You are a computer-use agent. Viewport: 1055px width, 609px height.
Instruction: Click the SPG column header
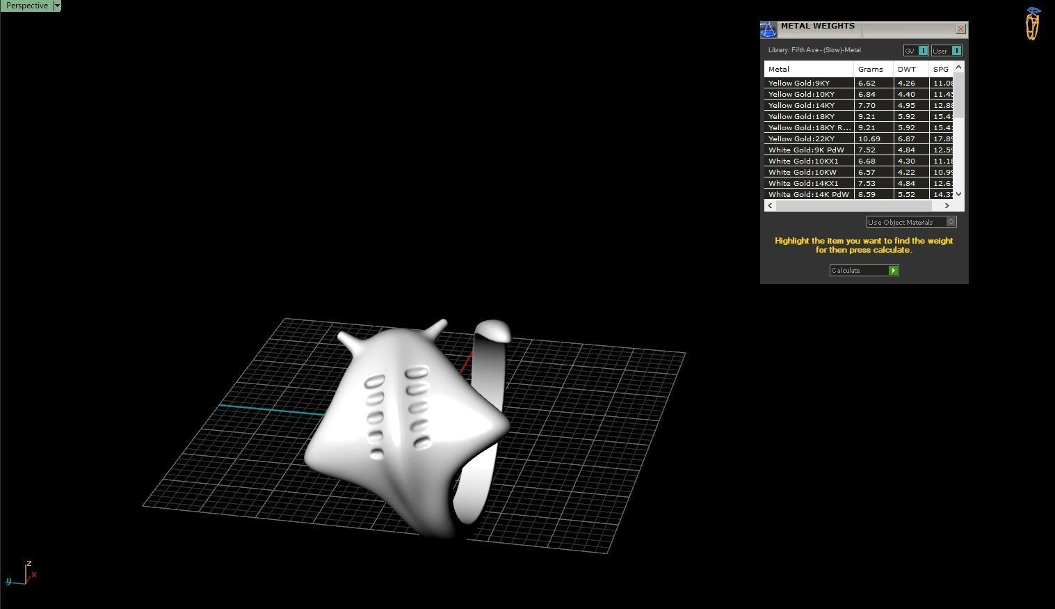[942, 69]
